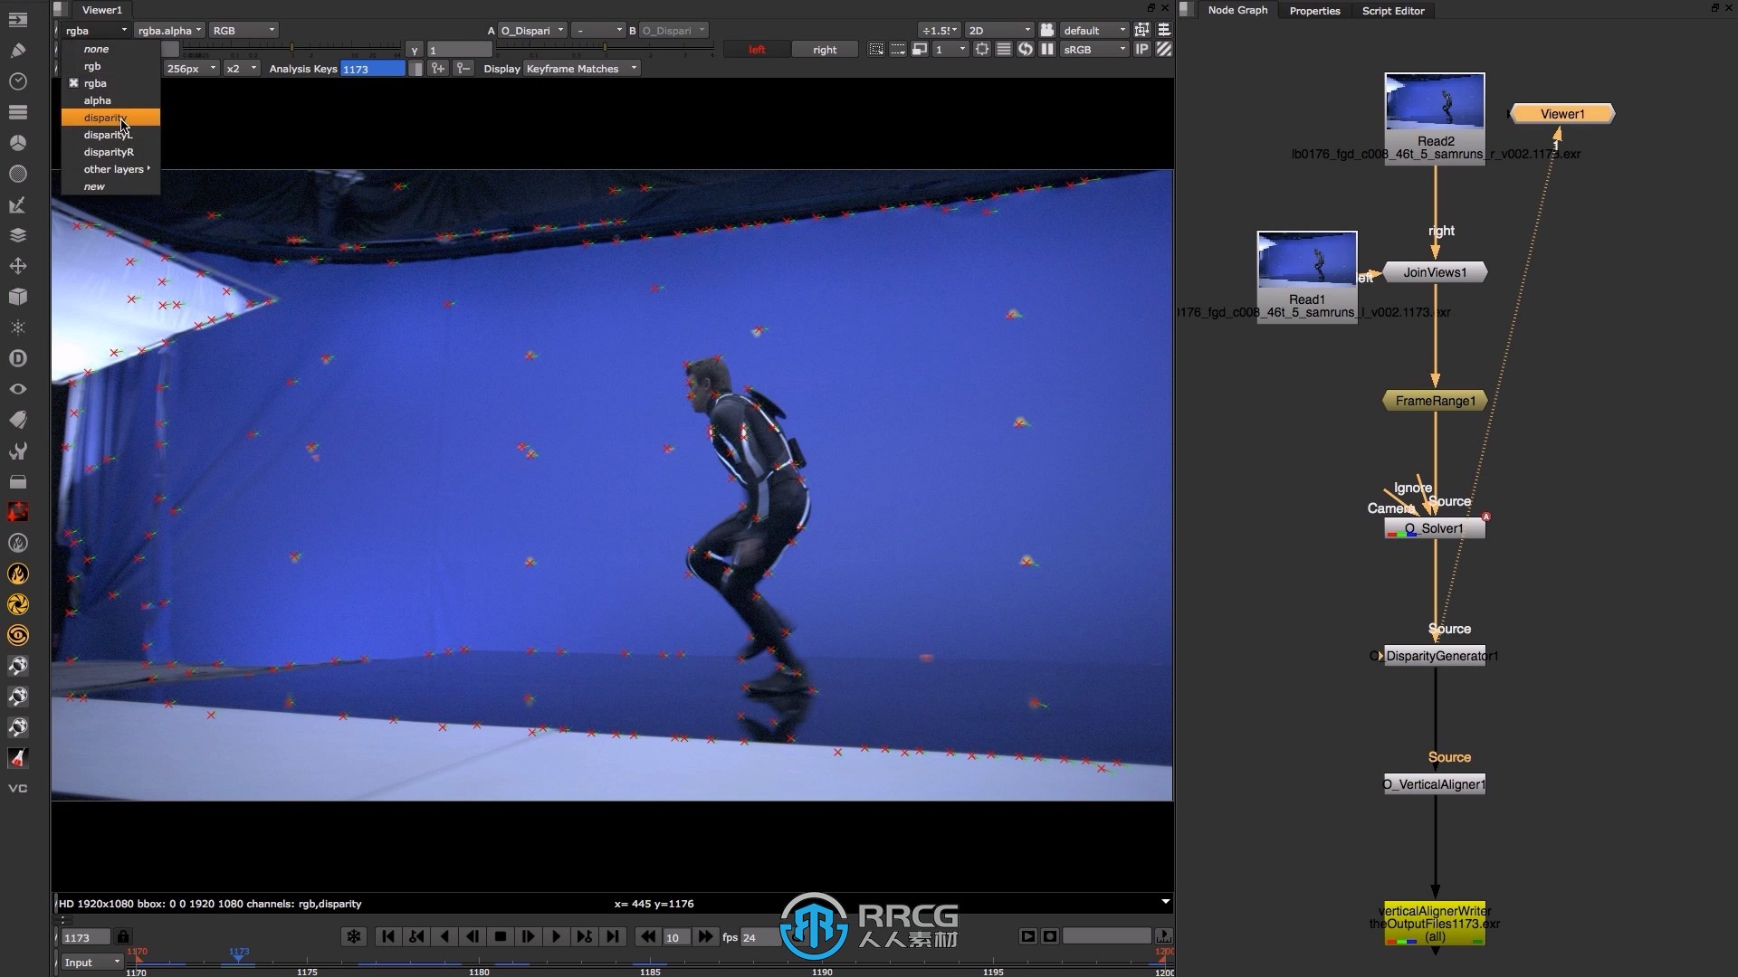This screenshot has width=1738, height=977.
Task: Play backward
Action: click(444, 936)
